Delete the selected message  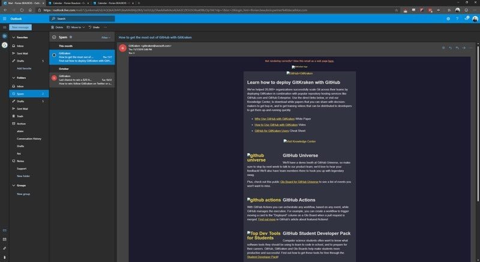[57, 28]
